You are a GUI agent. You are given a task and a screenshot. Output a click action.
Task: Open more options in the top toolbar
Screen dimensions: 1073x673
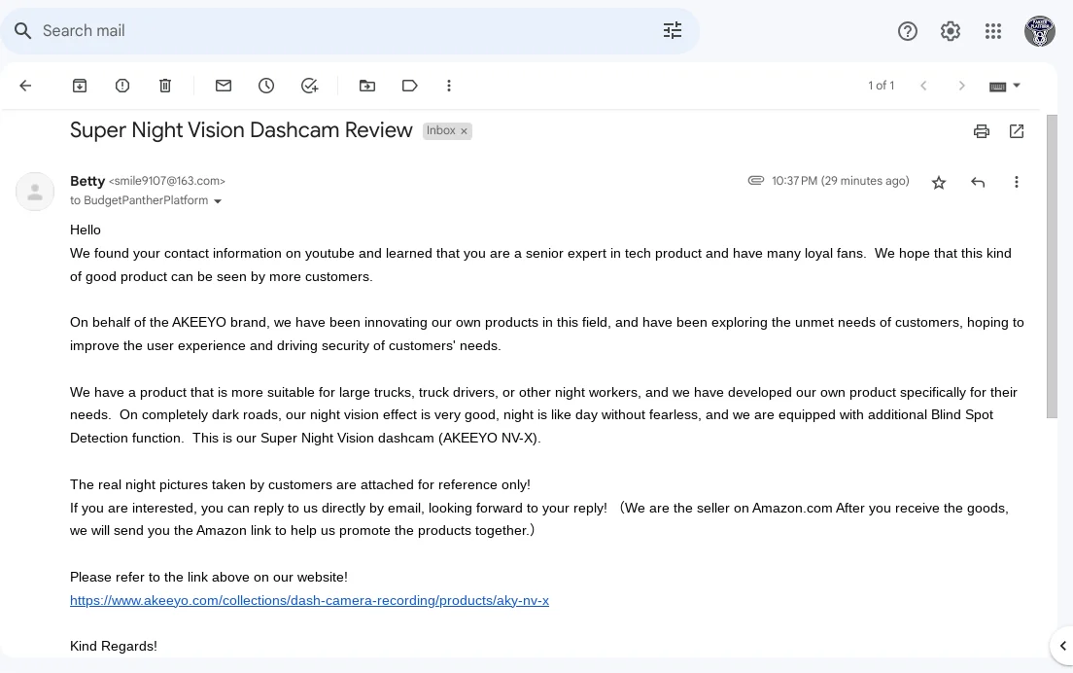point(449,86)
